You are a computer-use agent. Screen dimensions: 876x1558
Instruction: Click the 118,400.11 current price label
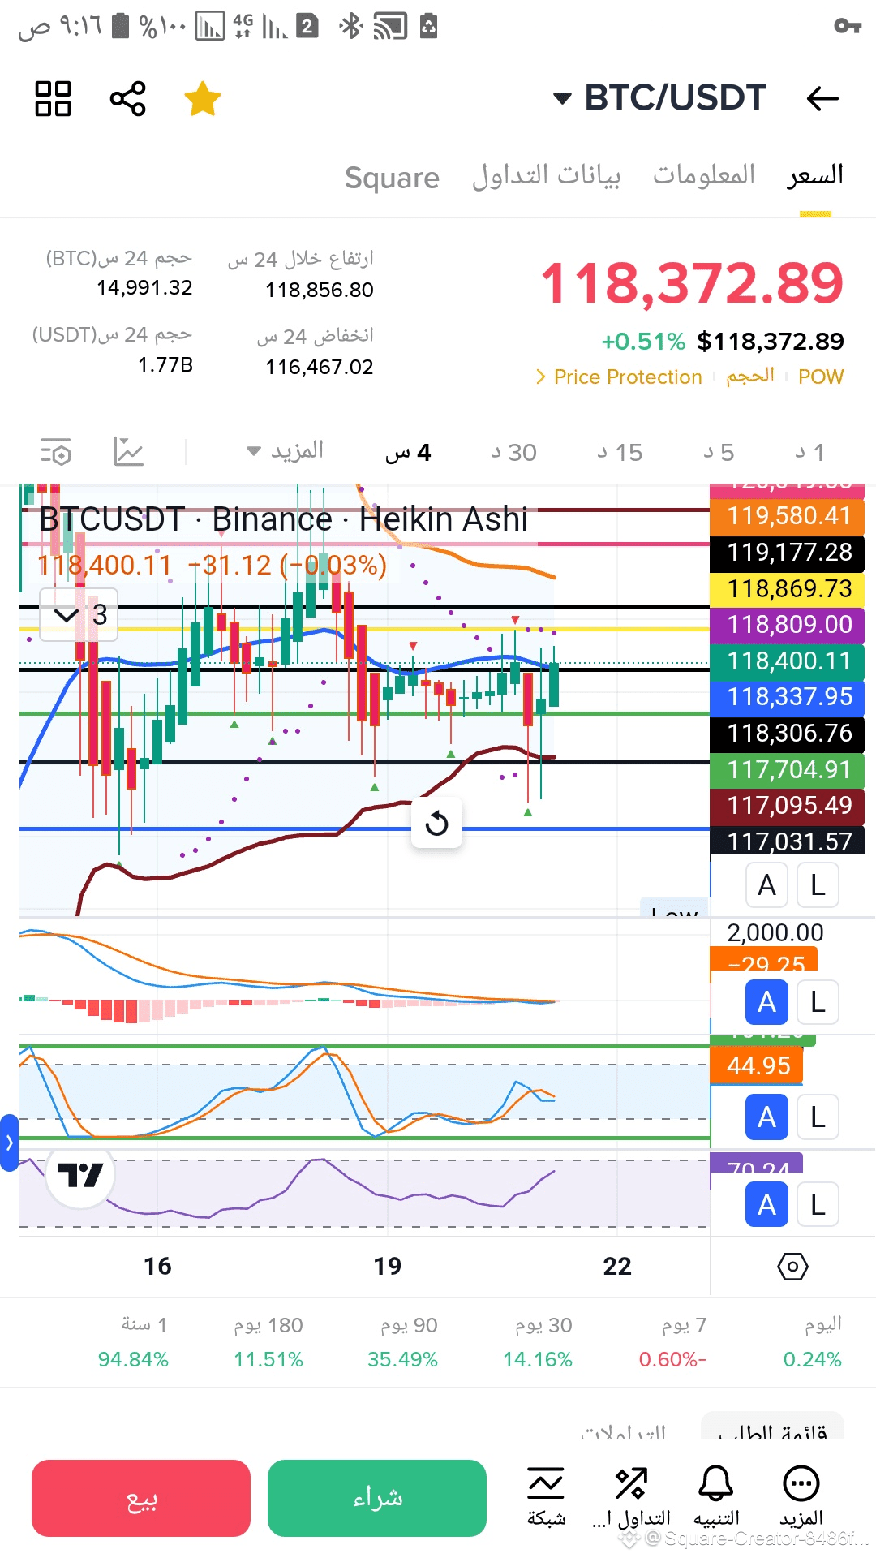pos(787,661)
